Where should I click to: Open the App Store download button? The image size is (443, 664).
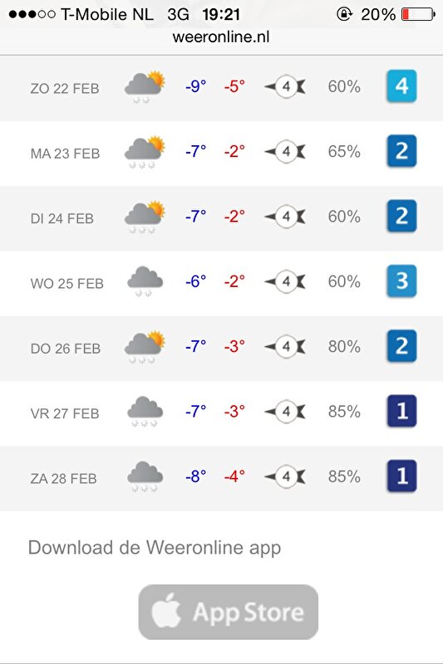(x=228, y=612)
